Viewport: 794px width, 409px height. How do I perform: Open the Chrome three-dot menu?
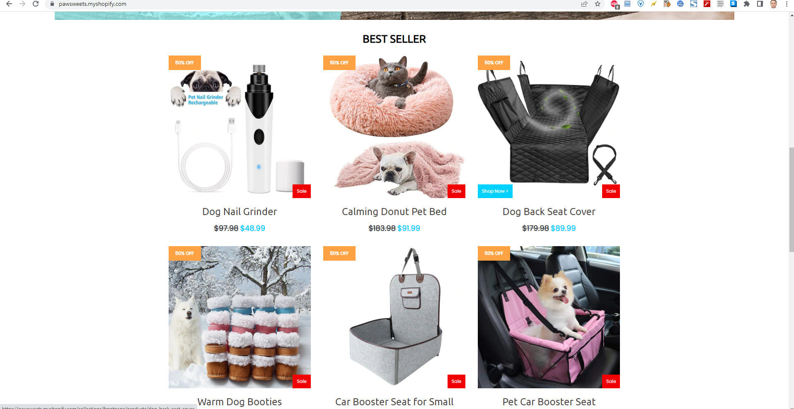point(787,4)
